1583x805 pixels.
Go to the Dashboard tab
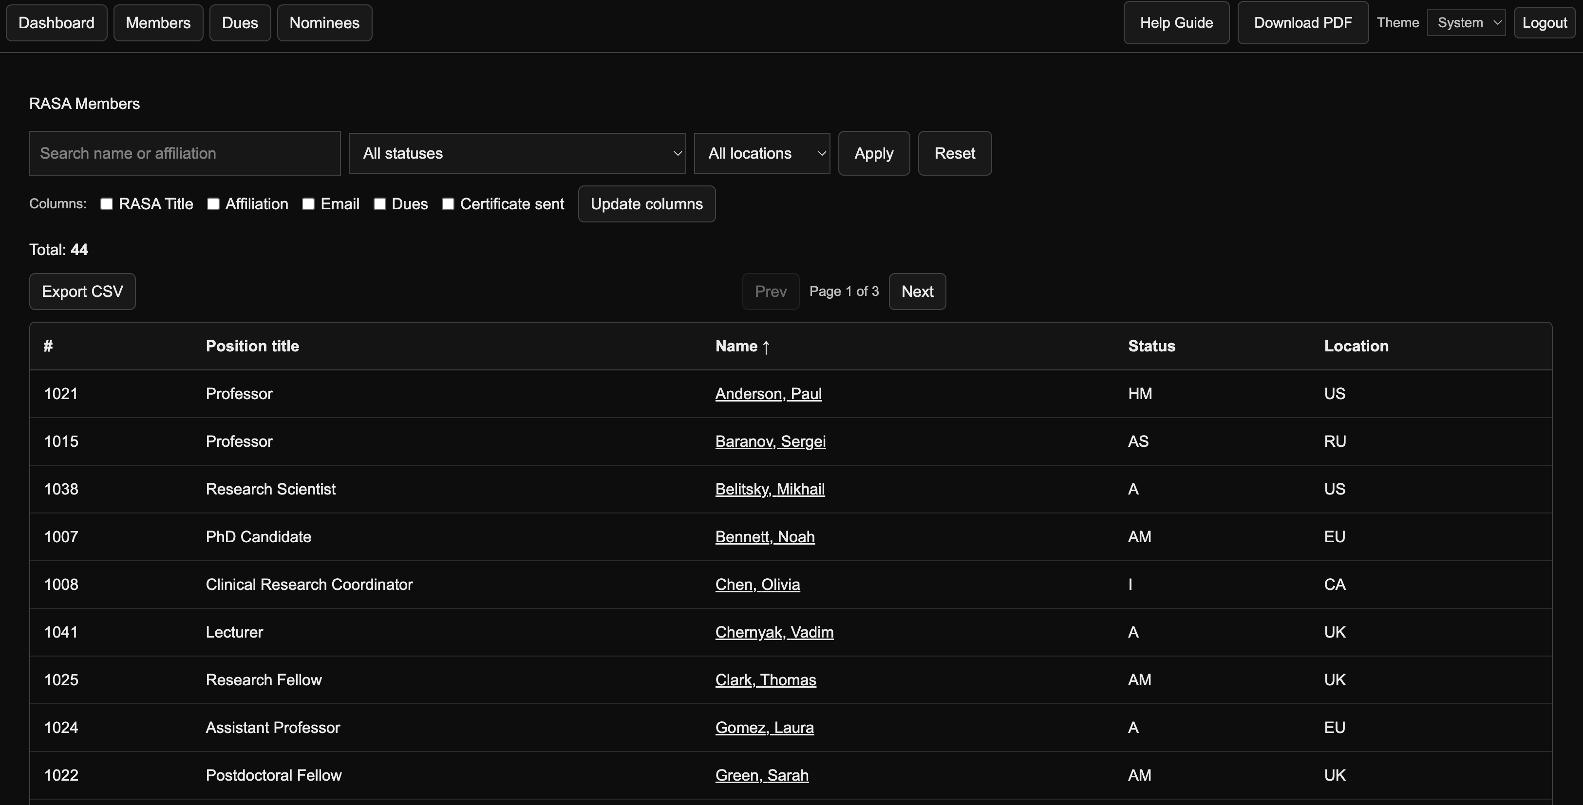tap(57, 23)
